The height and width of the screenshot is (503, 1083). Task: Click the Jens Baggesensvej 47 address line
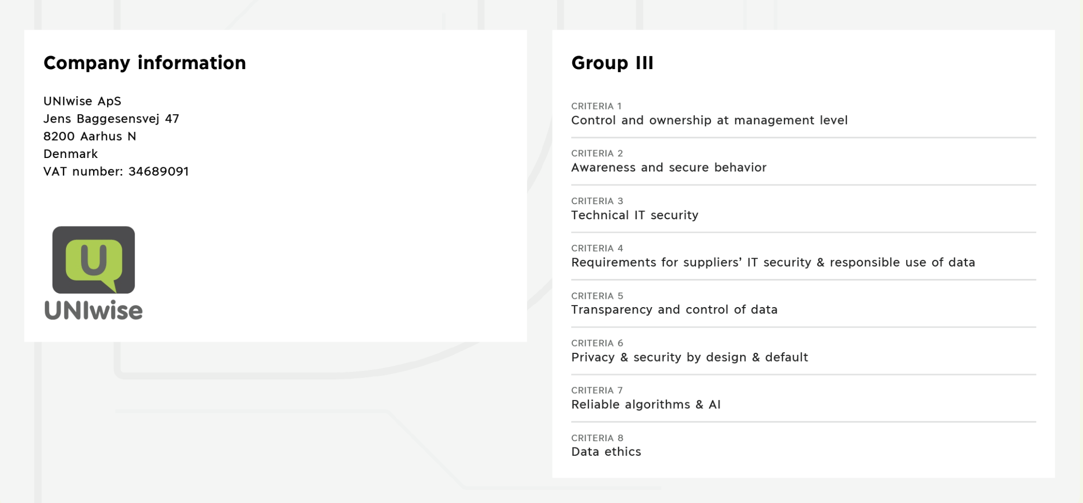point(111,118)
